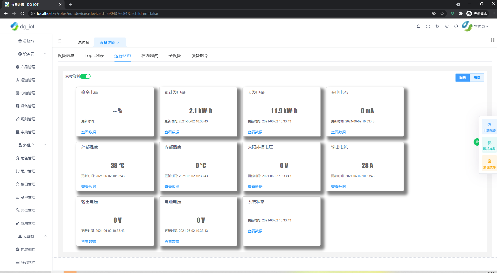Select the chart view mode button
The height and width of the screenshot is (273, 497).
click(x=462, y=78)
